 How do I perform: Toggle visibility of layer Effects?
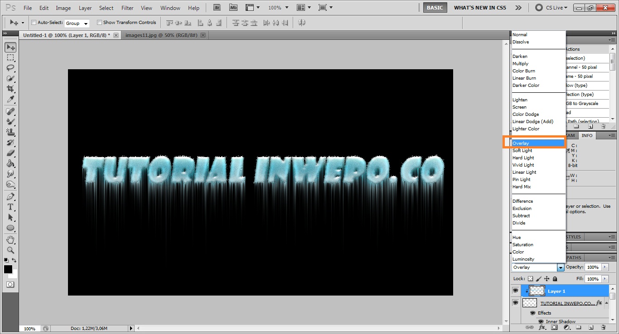tap(532, 313)
